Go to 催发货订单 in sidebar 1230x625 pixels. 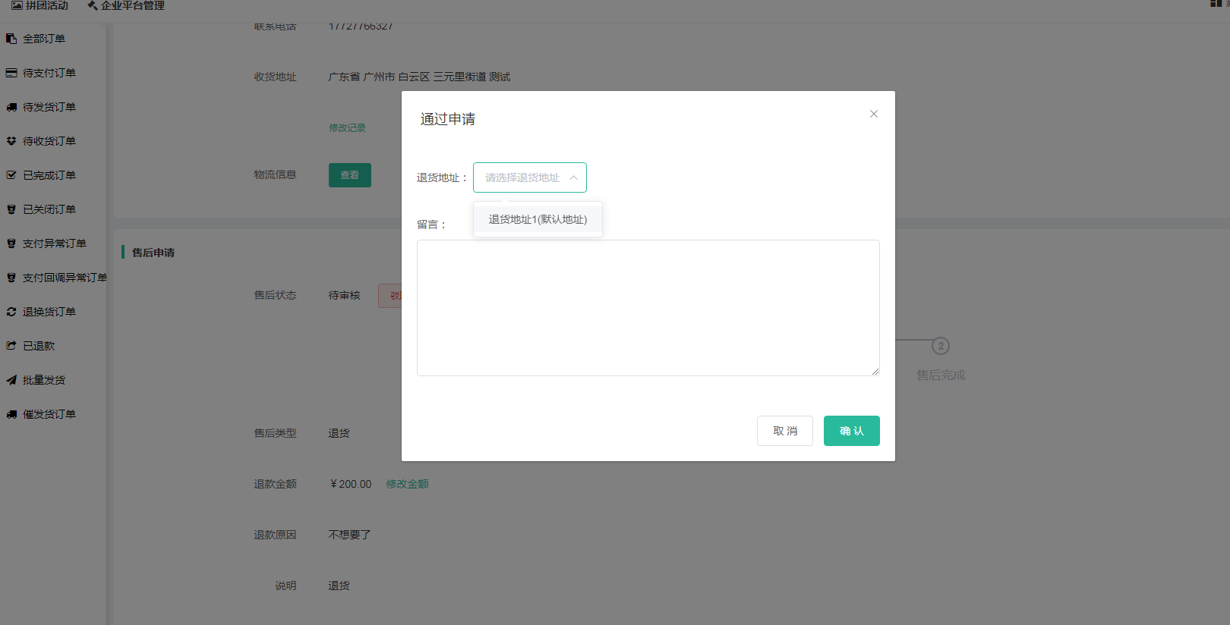49,414
